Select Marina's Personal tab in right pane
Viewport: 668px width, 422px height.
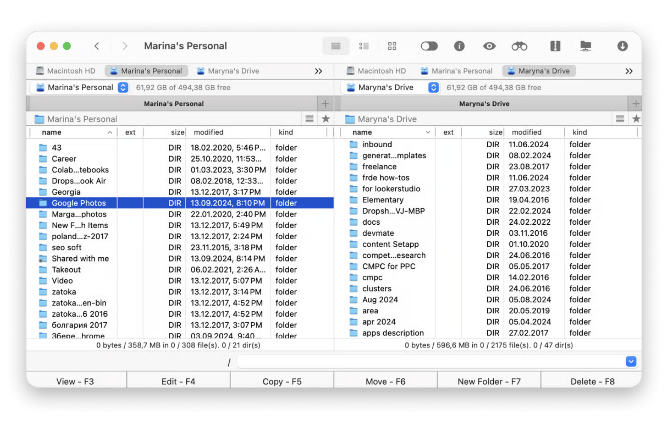tap(456, 71)
